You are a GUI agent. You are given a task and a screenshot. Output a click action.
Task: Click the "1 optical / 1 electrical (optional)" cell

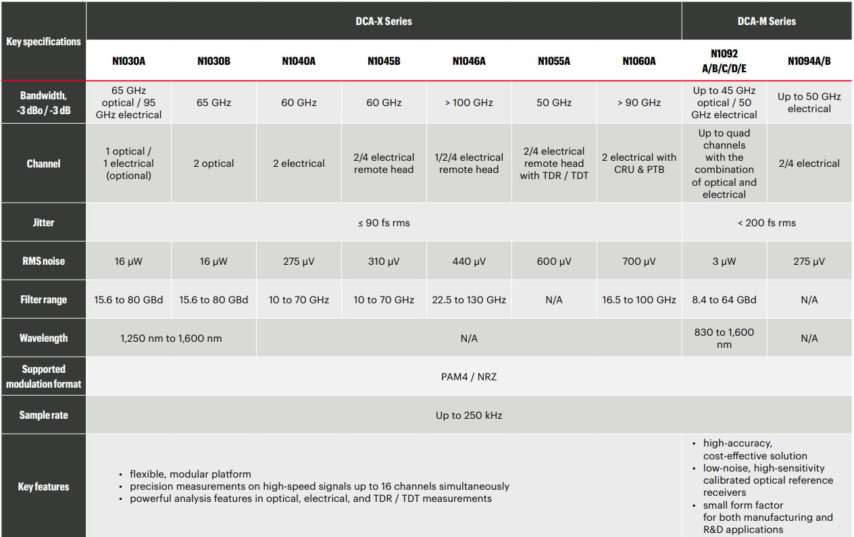point(128,163)
